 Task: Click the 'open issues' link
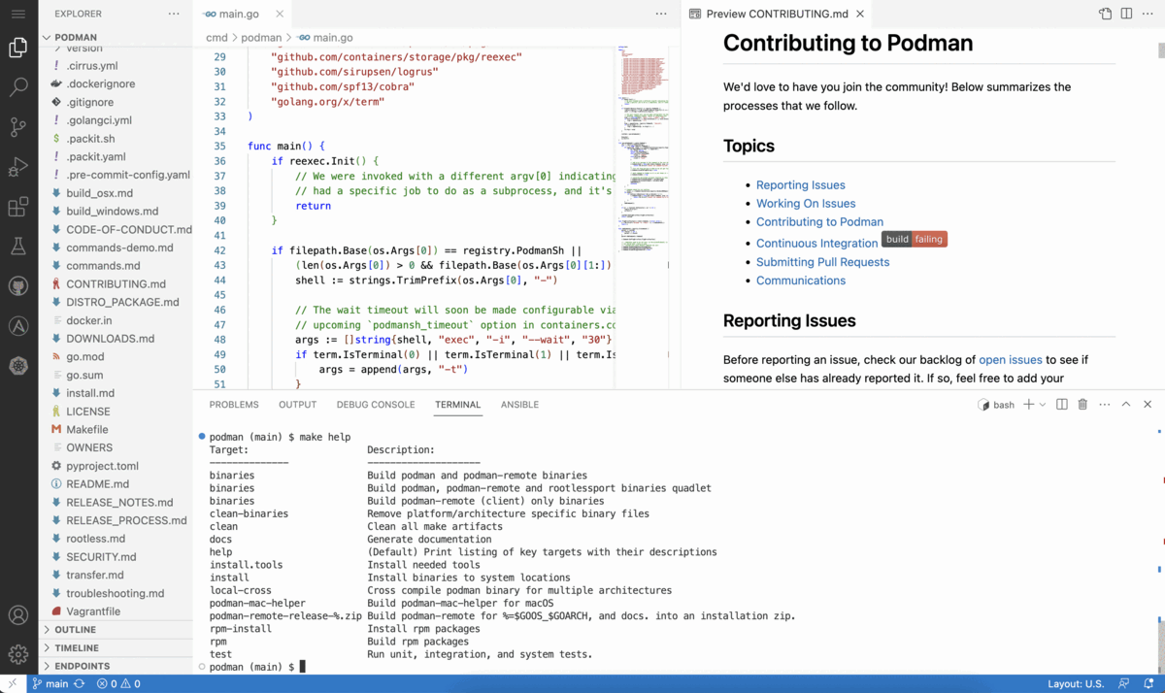(1010, 360)
